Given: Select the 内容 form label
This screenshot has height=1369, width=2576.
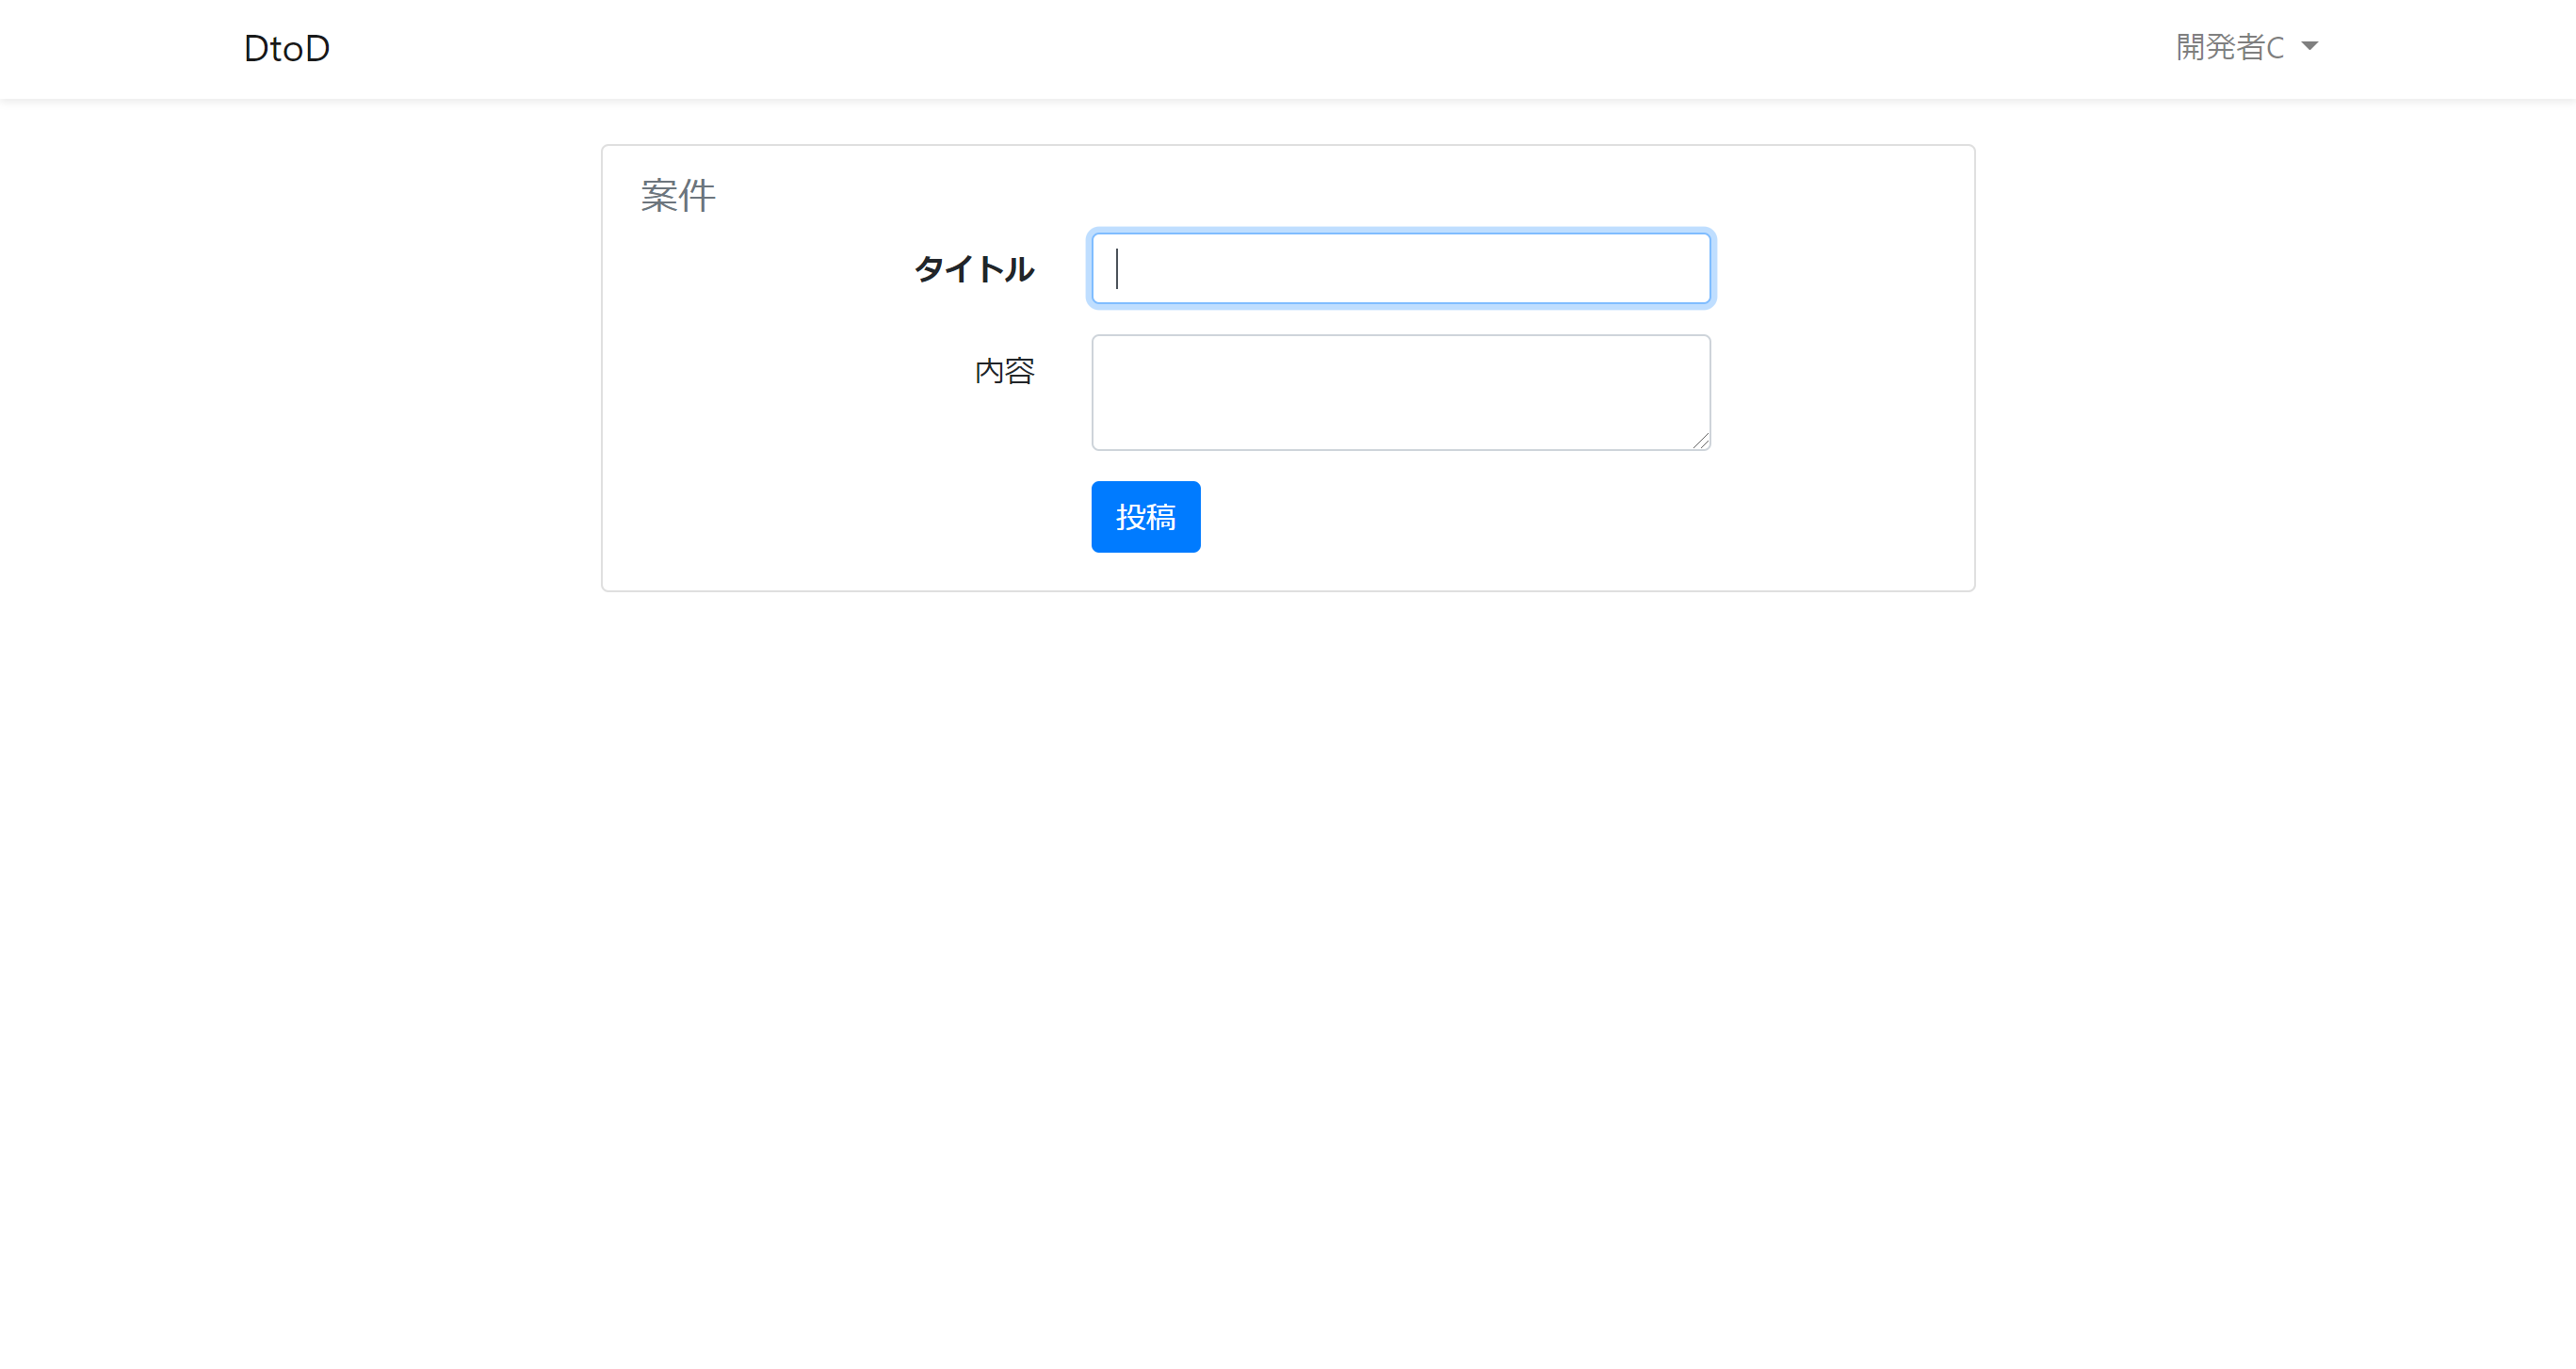Looking at the screenshot, I should (1005, 371).
